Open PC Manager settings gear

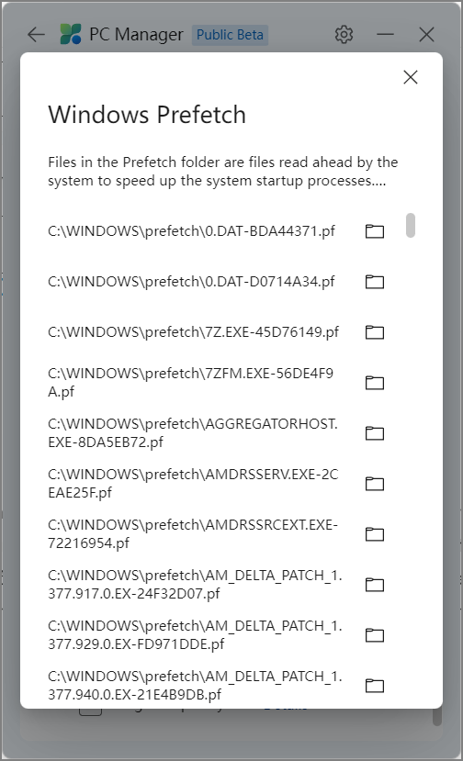click(344, 35)
